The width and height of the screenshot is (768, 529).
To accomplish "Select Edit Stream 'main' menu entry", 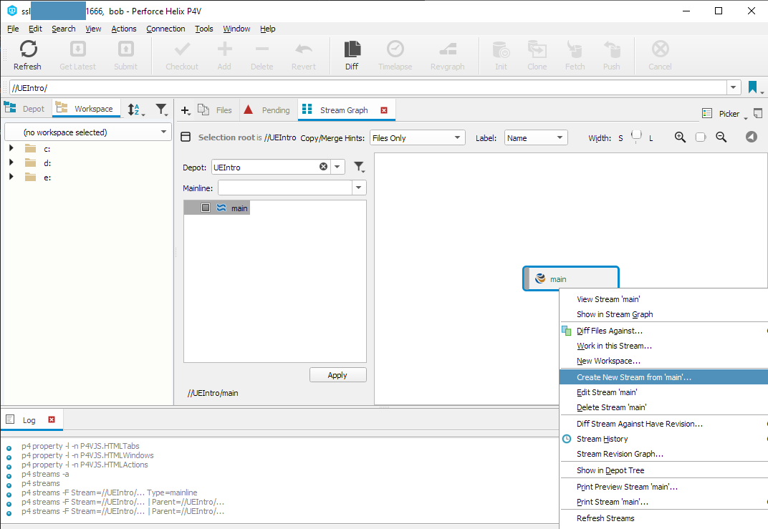I will coord(663,392).
